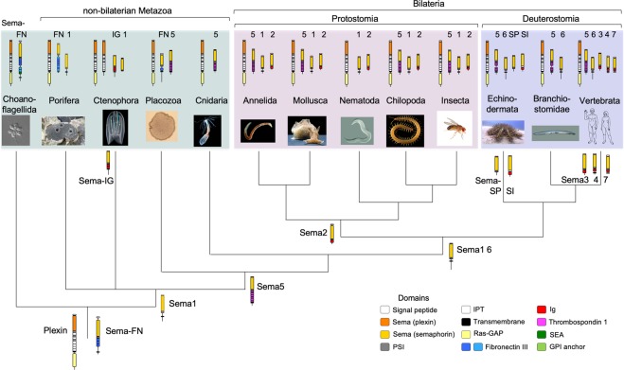The width and height of the screenshot is (624, 370).
Task: Click the Insecta fruit fly photo
Action: click(x=455, y=128)
